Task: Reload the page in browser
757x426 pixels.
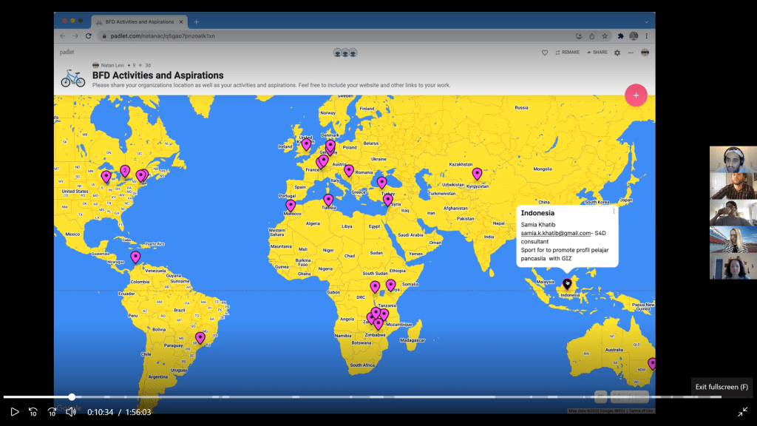Action: [x=88, y=35]
